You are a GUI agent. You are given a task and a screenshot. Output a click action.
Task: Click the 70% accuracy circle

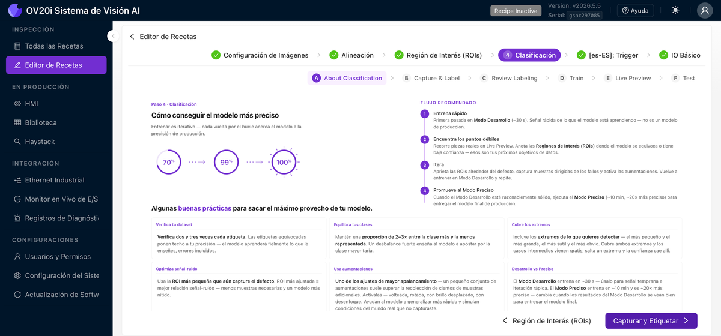pyautogui.click(x=169, y=162)
